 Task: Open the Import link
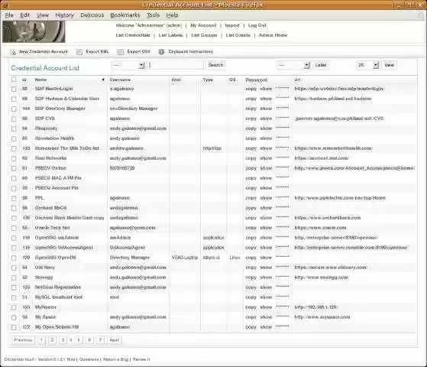232,25
